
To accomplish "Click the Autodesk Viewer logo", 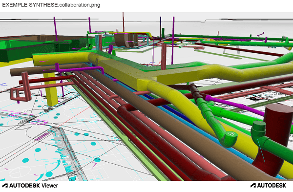I will (x=30, y=186).
